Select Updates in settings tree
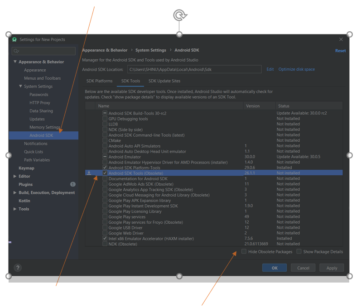The image size is (356, 307). 37,119
